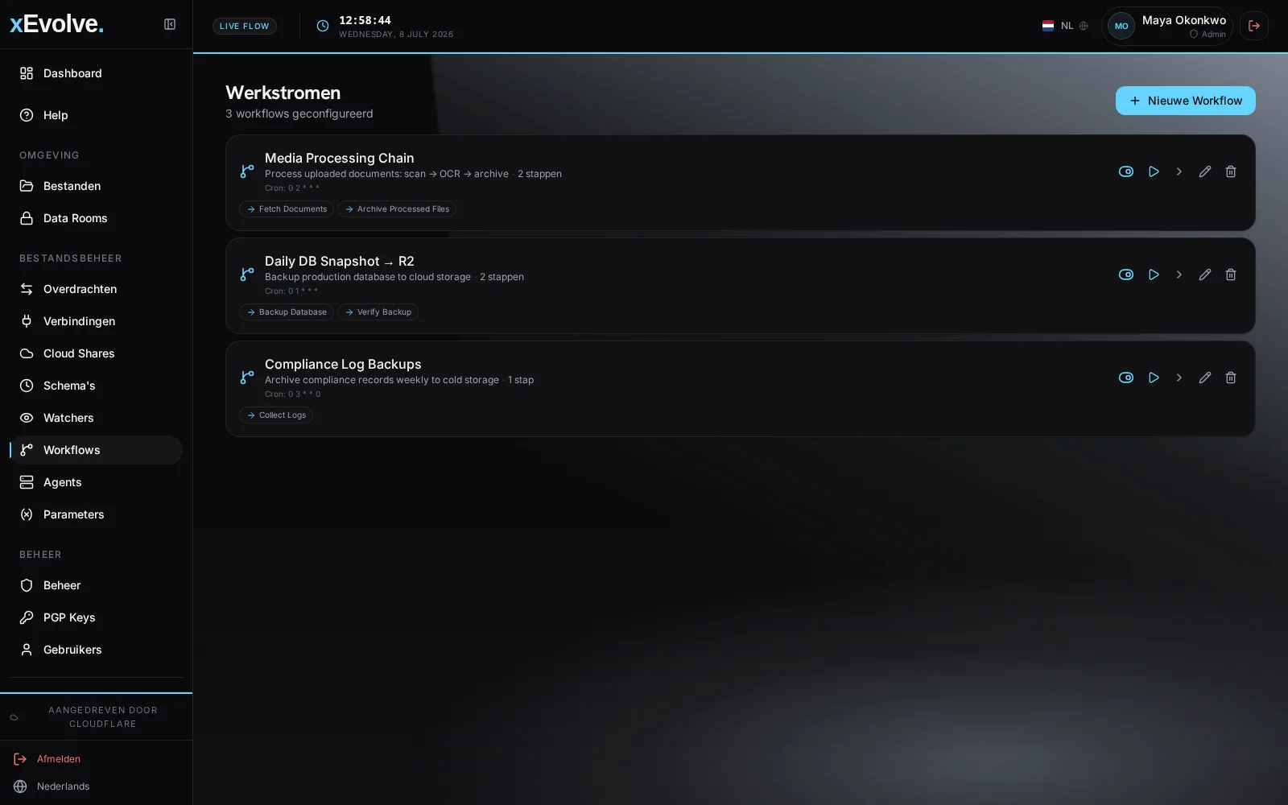Collapse the sidebar panel icon
Viewport: 1288px width, 805px height.
[170, 24]
